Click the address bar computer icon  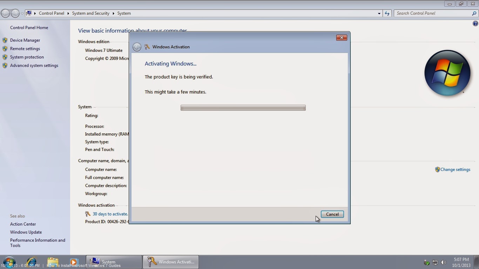tap(29, 13)
